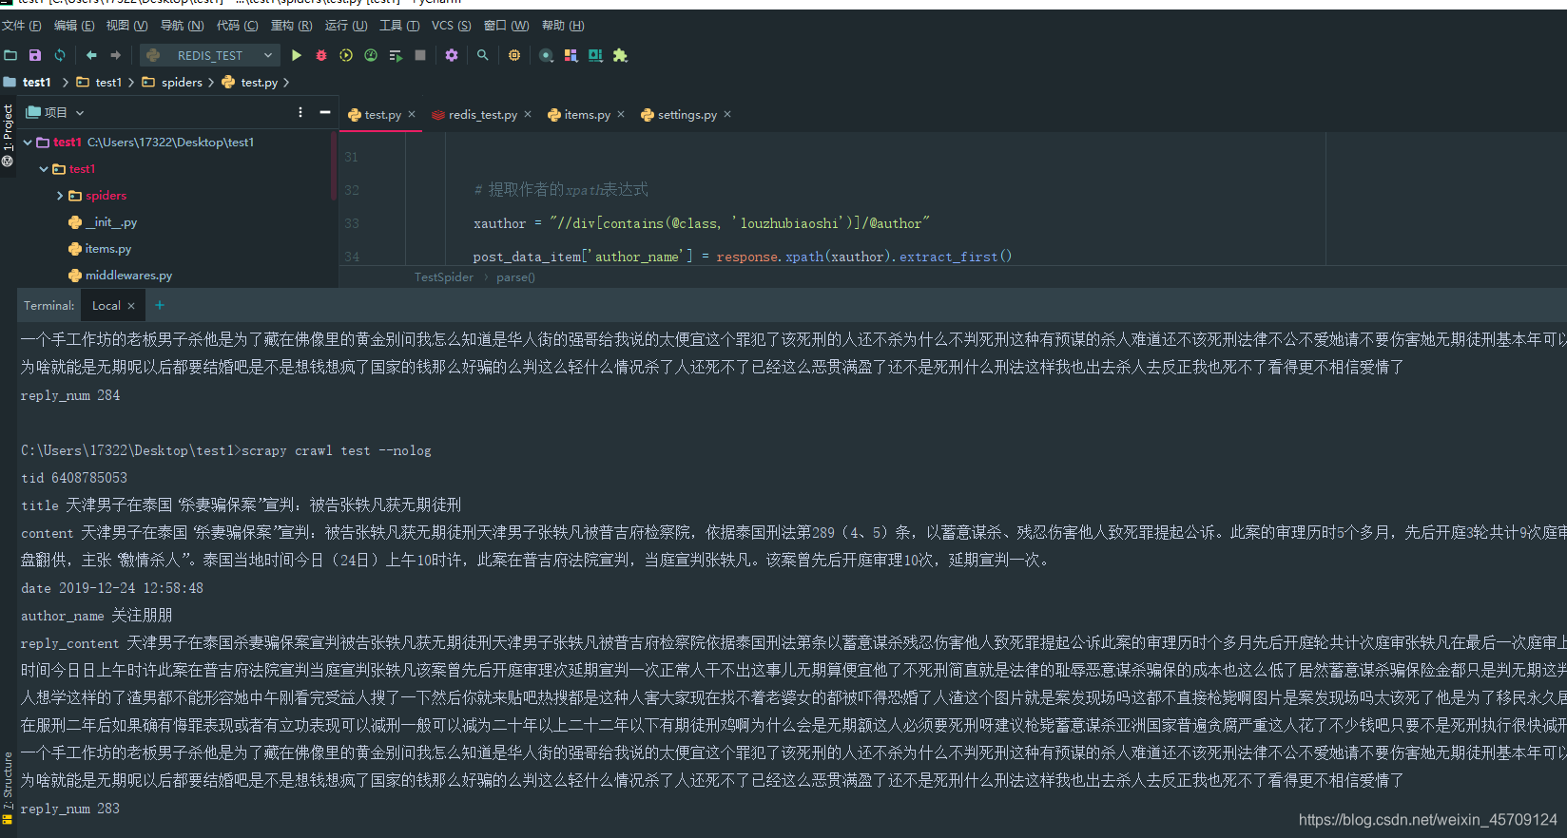Click the Open folder toolbar icon
Image resolution: width=1567 pixels, height=838 pixels.
(10, 55)
